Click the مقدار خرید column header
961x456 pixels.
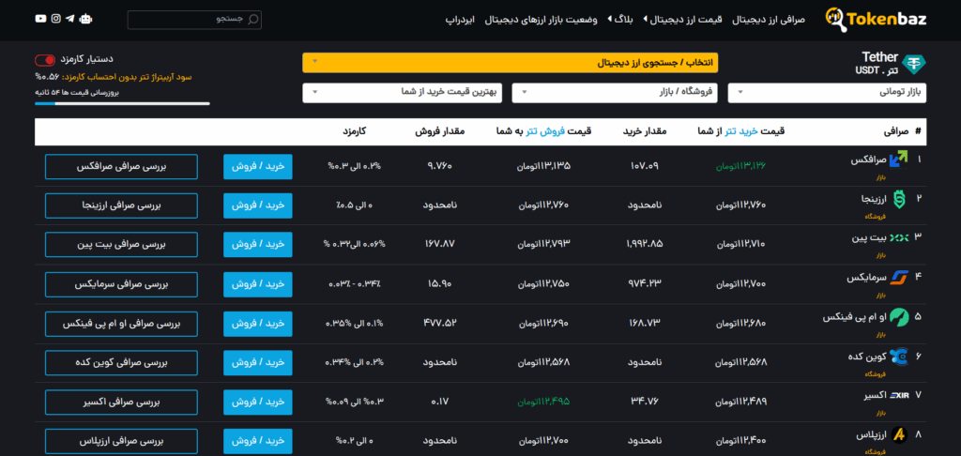click(x=645, y=131)
